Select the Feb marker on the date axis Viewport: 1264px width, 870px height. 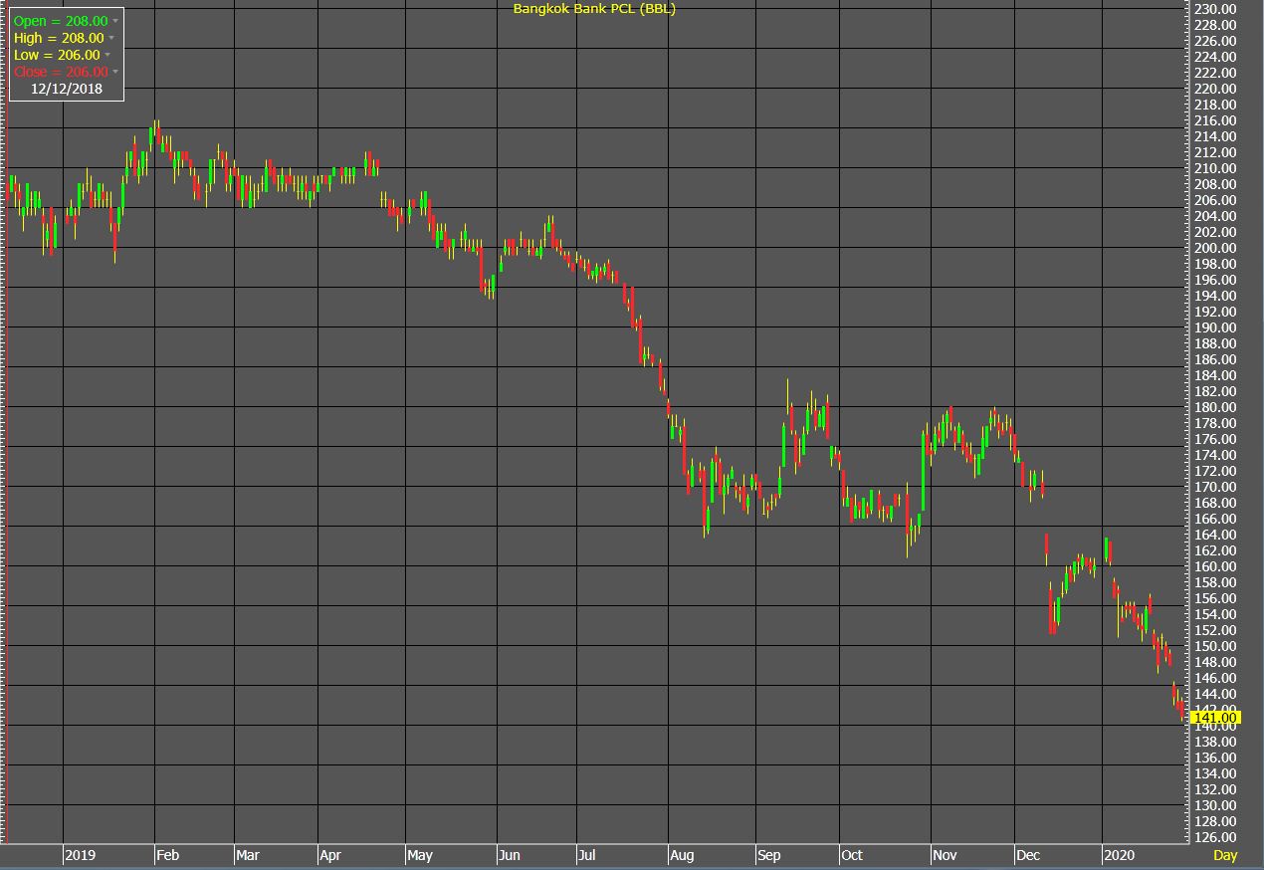[x=168, y=855]
